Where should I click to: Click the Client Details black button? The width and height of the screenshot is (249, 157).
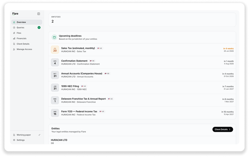pyautogui.click(x=223, y=129)
